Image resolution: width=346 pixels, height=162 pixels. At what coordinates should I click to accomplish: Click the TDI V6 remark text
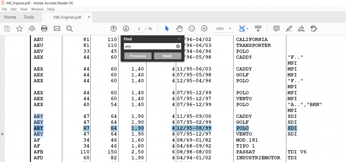[x=297, y=152]
